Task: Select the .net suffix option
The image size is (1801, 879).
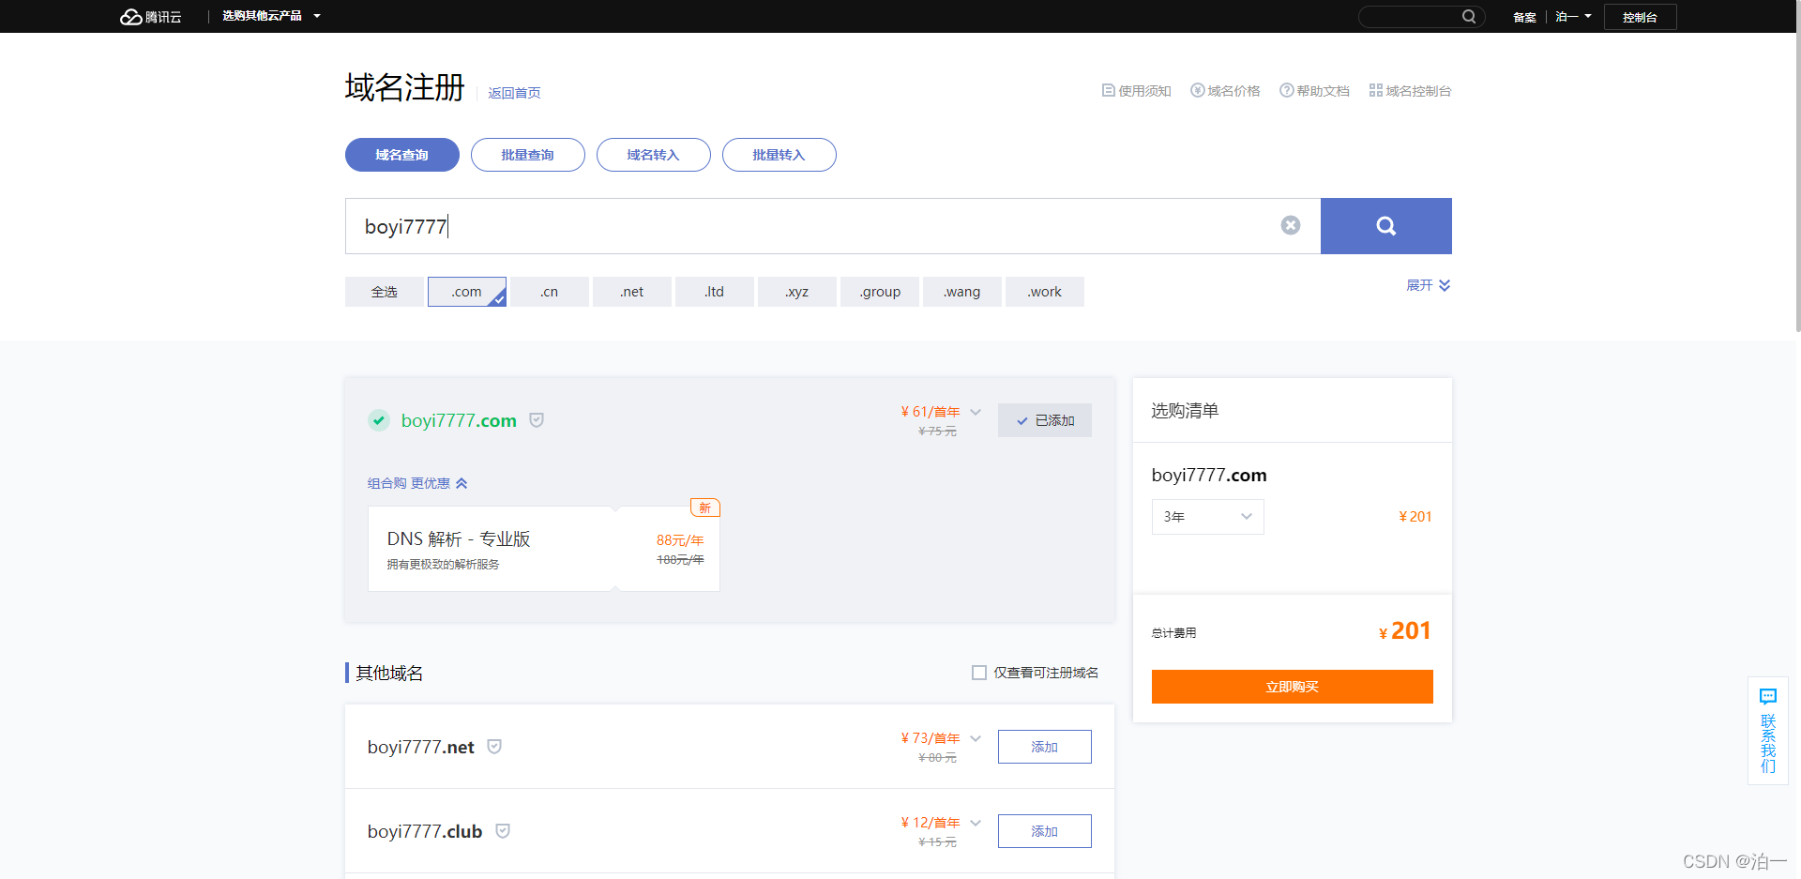Action: coord(632,292)
